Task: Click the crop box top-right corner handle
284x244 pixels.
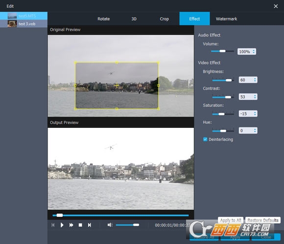Action: (x=159, y=62)
